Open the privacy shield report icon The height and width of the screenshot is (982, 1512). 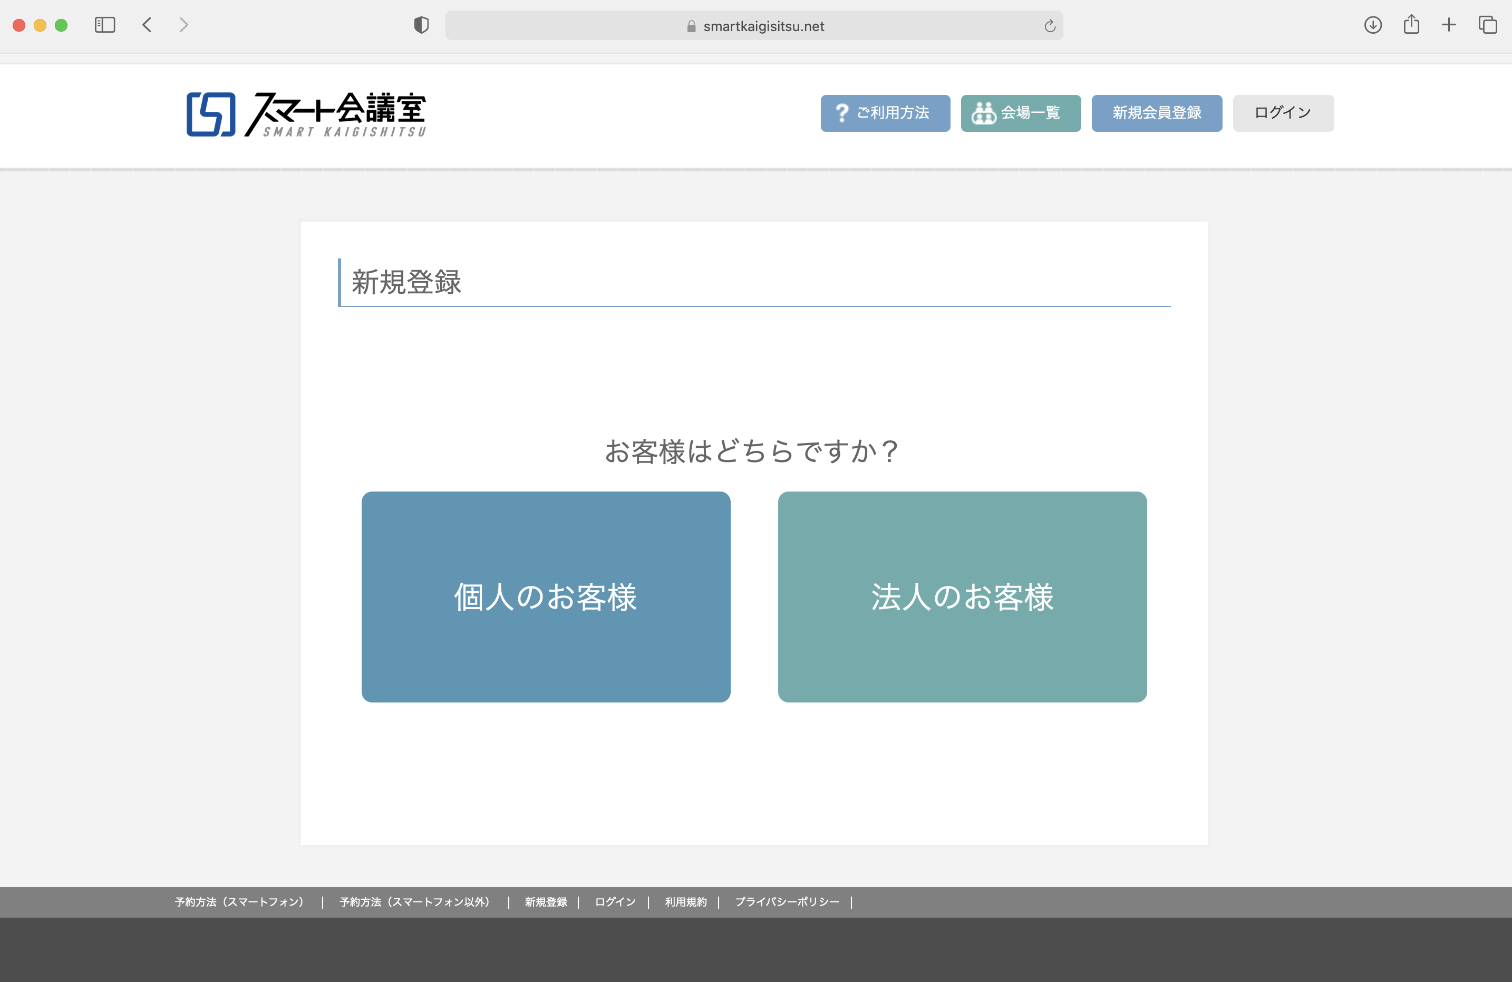coord(421,25)
